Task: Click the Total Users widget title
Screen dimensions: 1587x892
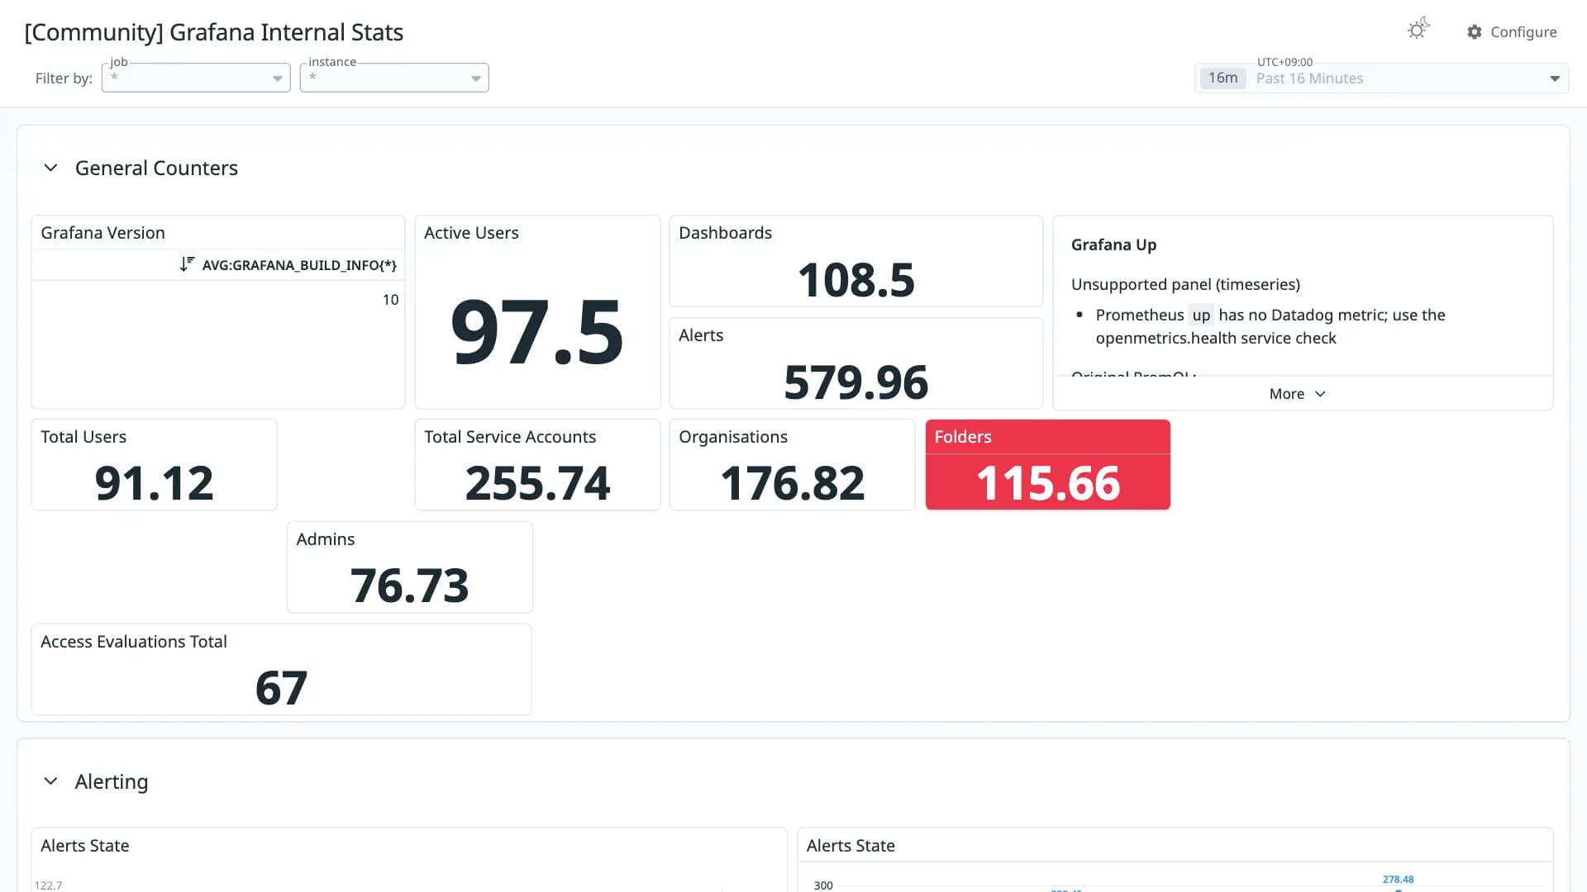Action: (83, 437)
